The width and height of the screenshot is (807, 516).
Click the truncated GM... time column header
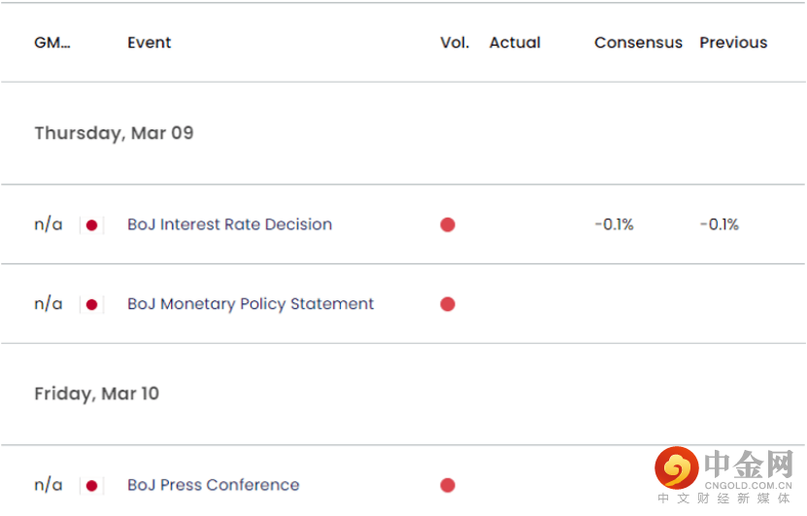pos(52,43)
